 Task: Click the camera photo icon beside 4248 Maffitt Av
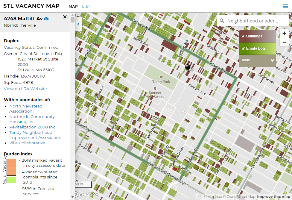pos(46,19)
